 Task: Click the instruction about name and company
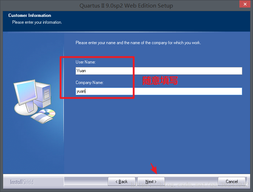click(138, 43)
